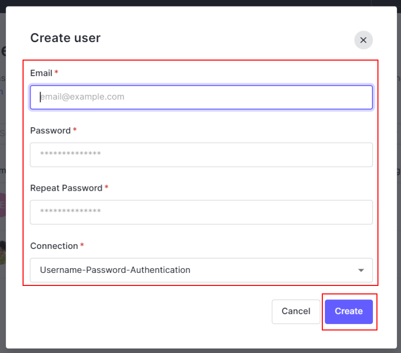Viewport: 401px width, 353px height.
Task: Select the Username-Password-Authentication text
Action: [115, 270]
